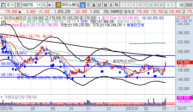
Task: Select the 45 interval button
Action: [156, 5]
